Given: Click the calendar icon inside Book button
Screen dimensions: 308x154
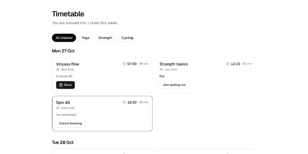Looking at the screenshot, I should pyautogui.click(x=61, y=85).
